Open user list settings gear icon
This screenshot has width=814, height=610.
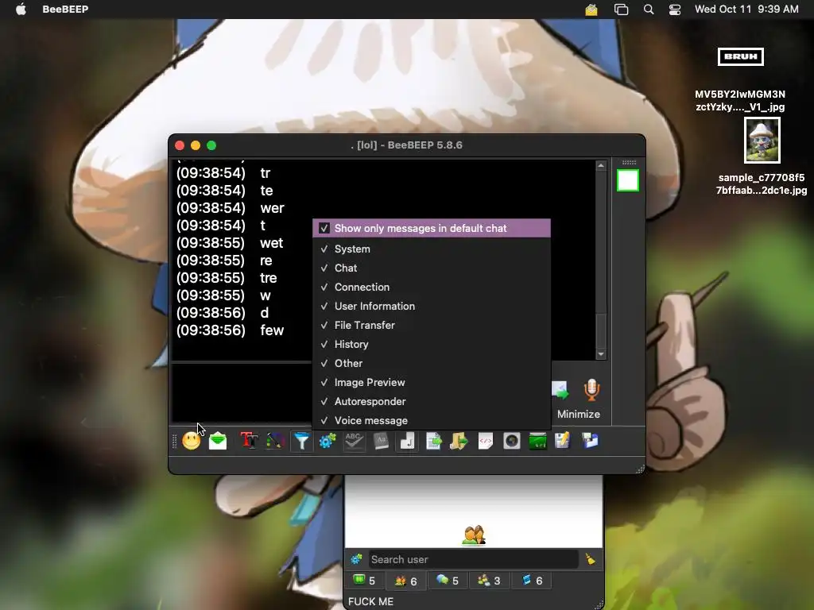coord(356,559)
